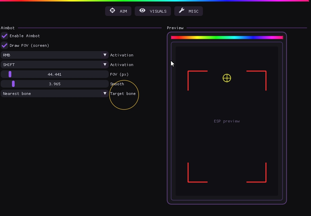
Task: Click the FOV (px) slider showing 44.441
Action: click(55, 74)
